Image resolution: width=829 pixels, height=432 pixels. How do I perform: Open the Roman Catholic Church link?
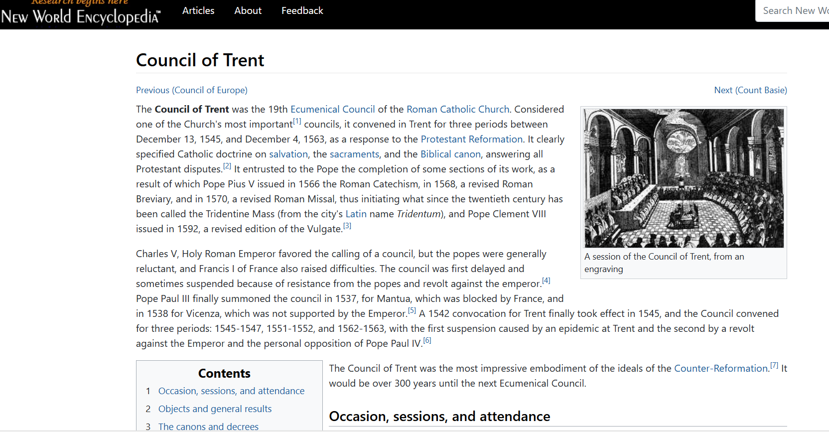[458, 109]
